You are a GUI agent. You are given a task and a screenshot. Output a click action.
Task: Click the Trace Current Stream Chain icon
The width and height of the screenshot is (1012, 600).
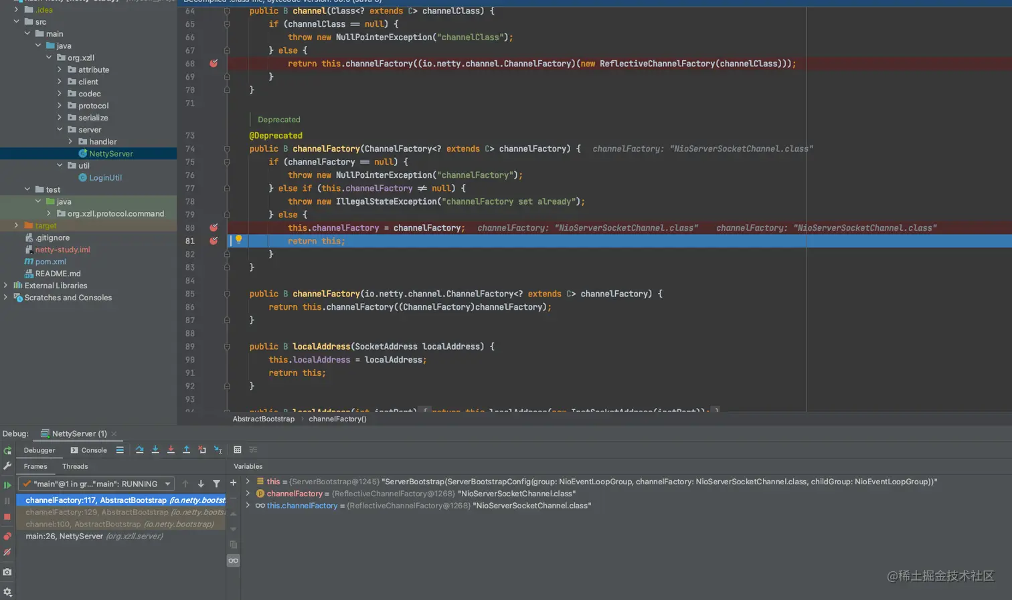tap(253, 450)
